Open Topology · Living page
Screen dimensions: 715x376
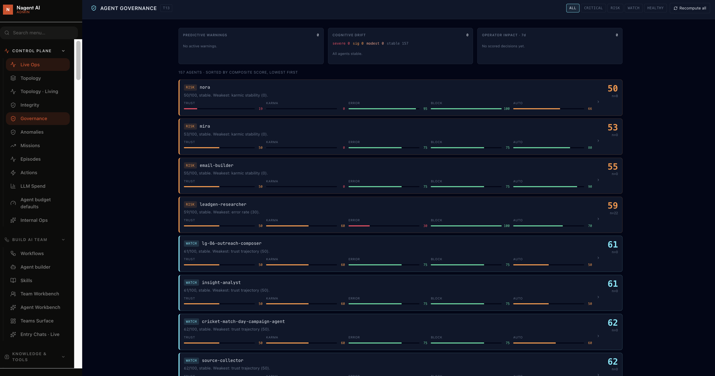point(38,91)
